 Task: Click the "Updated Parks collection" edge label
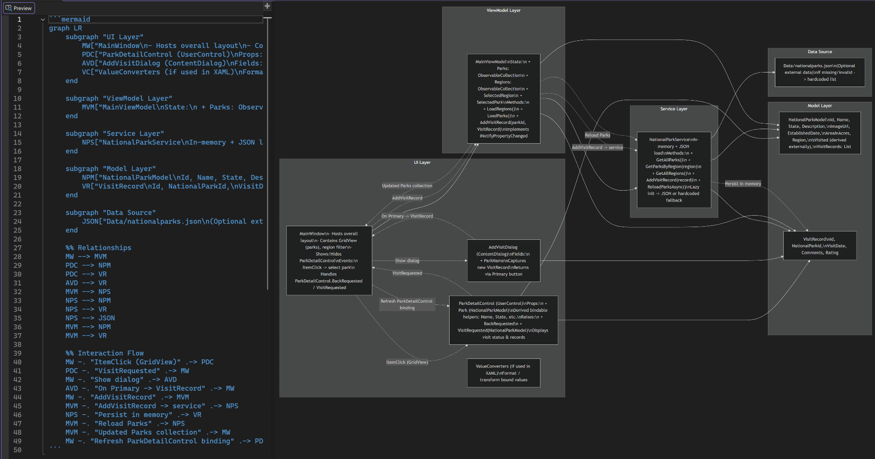click(x=407, y=186)
